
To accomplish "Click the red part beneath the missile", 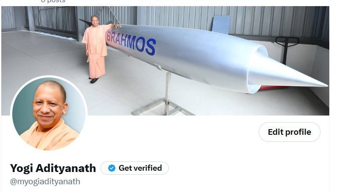I will click(x=273, y=88).
